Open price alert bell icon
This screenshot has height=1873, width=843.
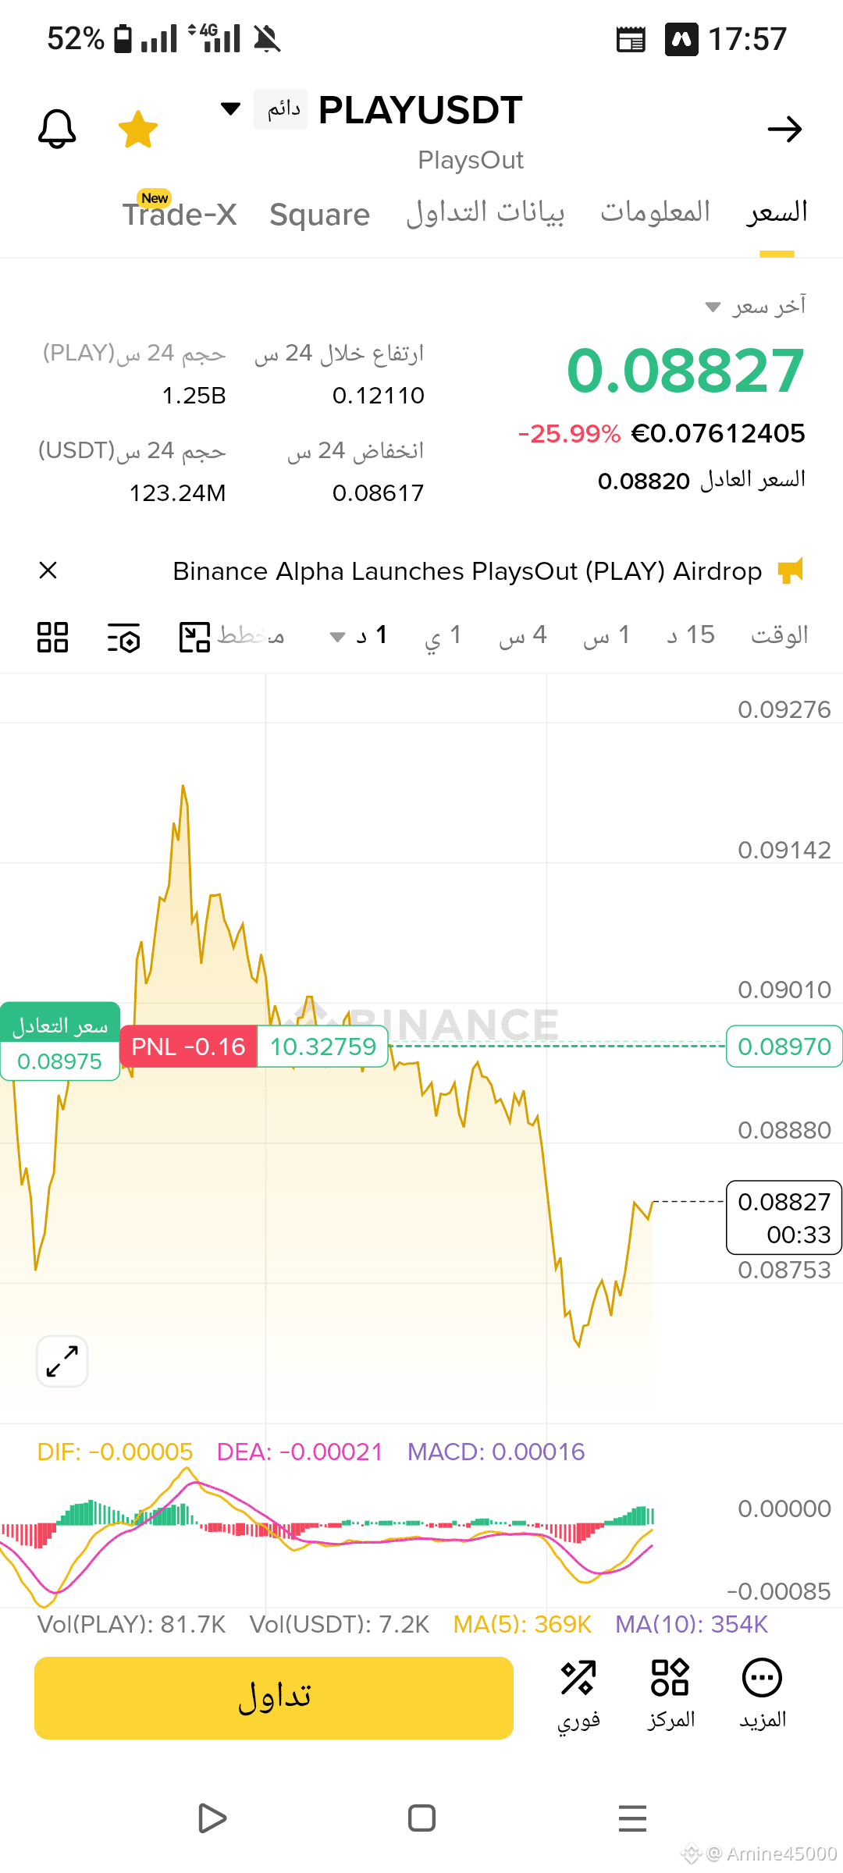click(57, 129)
